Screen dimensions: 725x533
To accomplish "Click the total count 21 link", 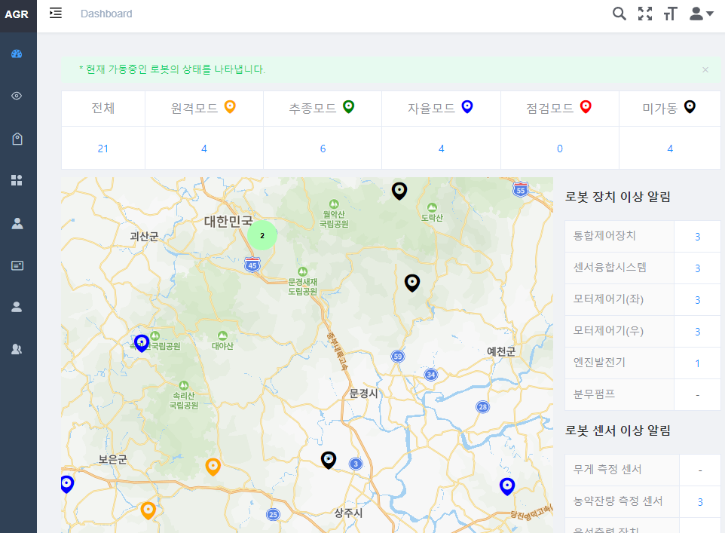I will (103, 149).
